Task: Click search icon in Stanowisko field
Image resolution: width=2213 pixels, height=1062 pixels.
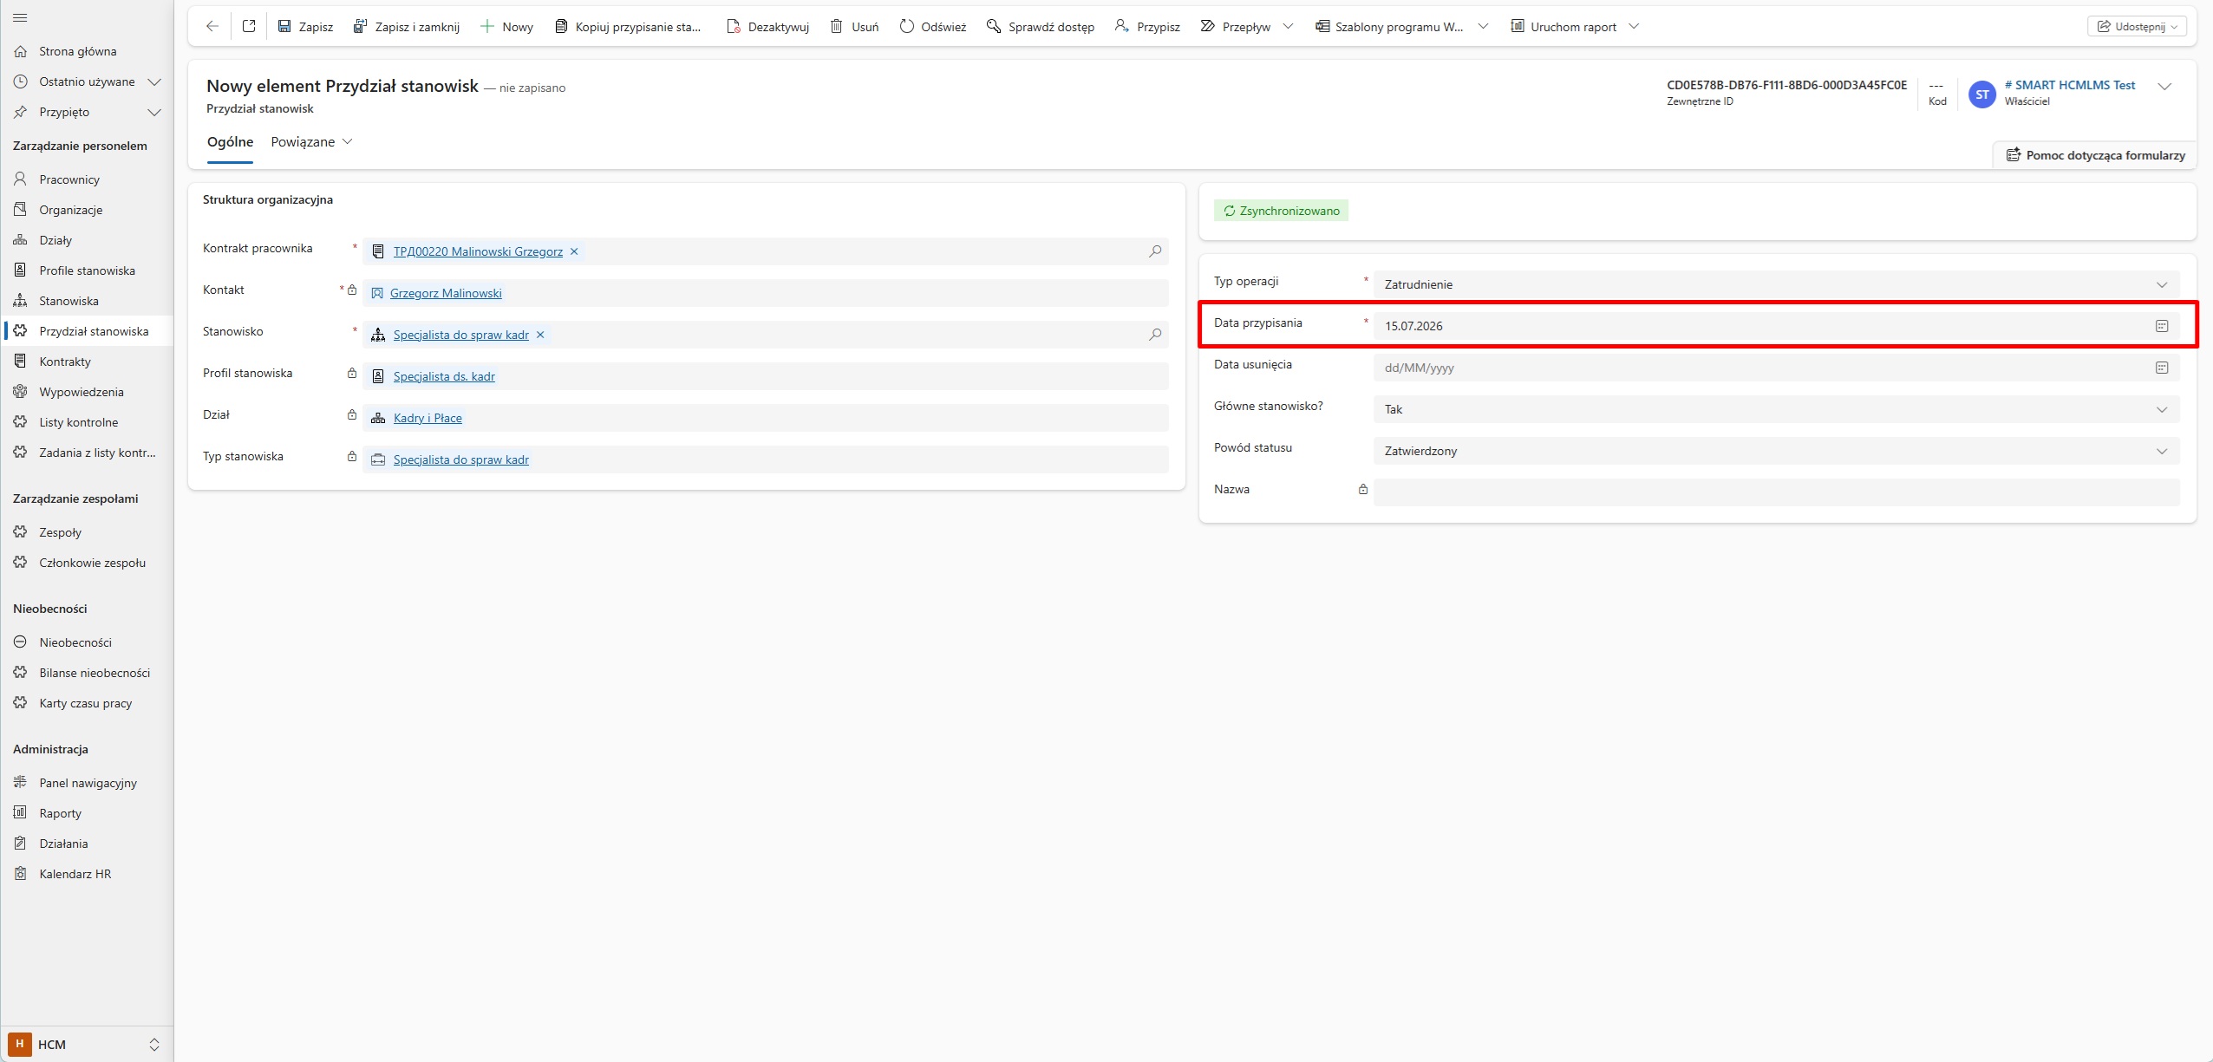Action: [x=1155, y=335]
